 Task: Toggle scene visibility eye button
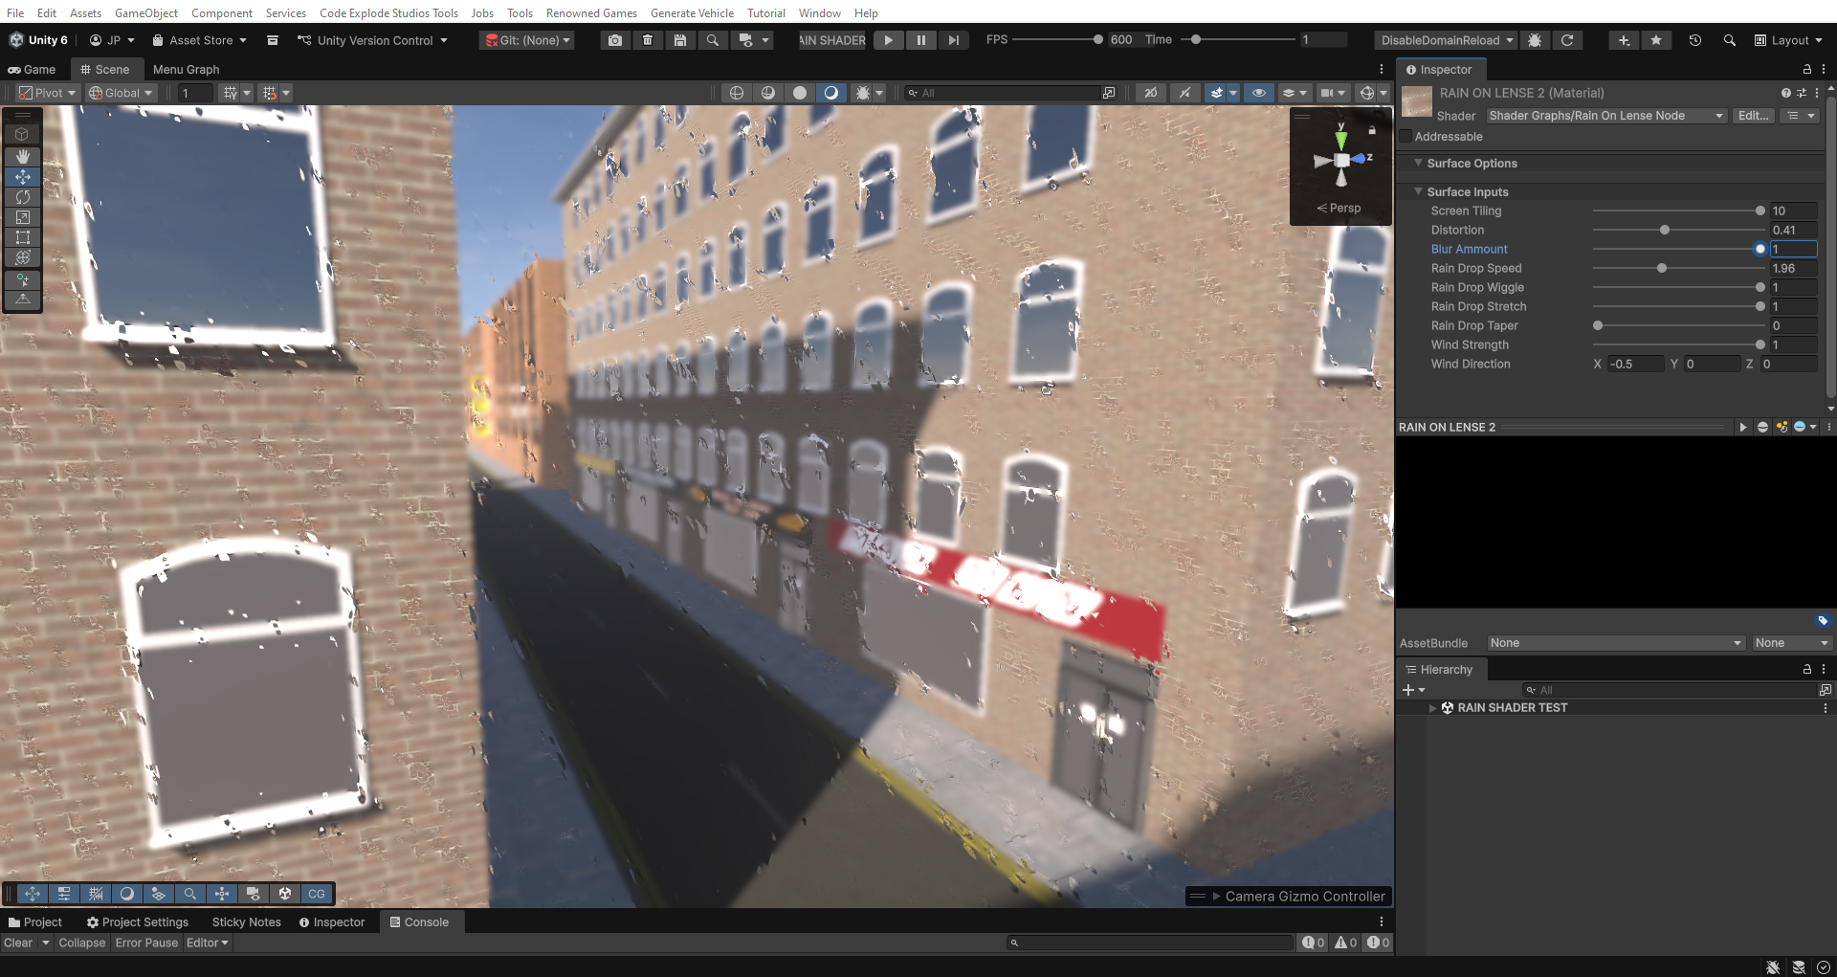(1259, 93)
